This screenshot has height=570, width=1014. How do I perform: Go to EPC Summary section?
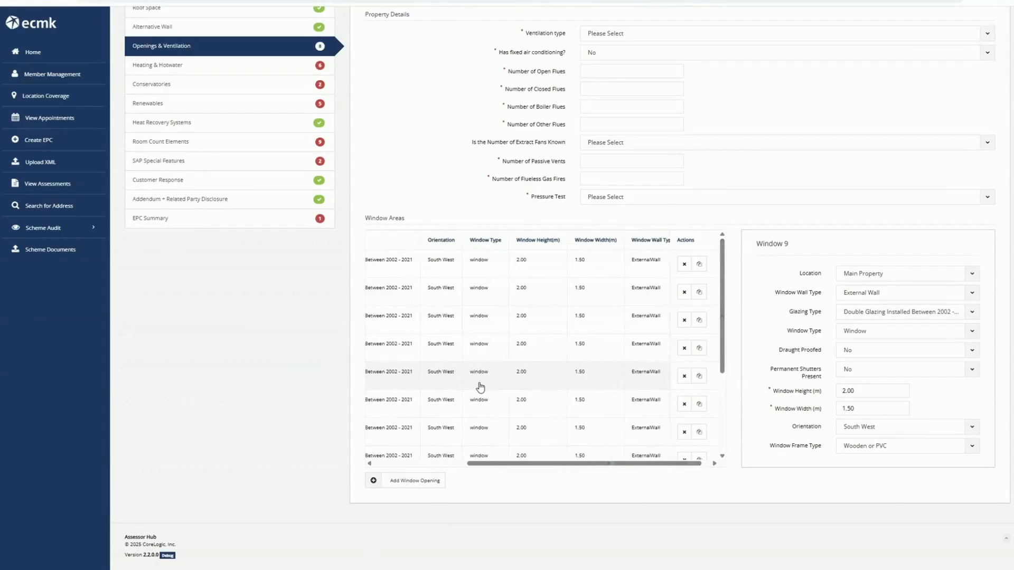(x=229, y=218)
